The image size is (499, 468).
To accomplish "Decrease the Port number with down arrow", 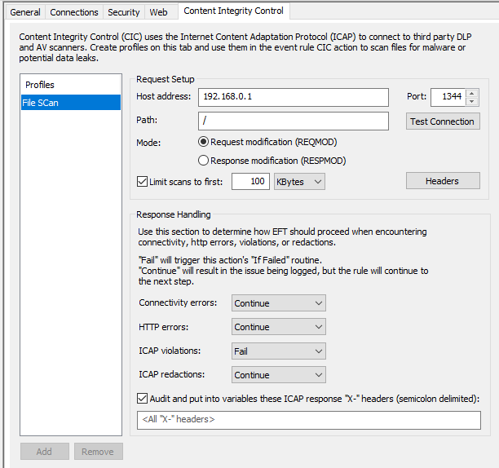I will pyautogui.click(x=472, y=101).
